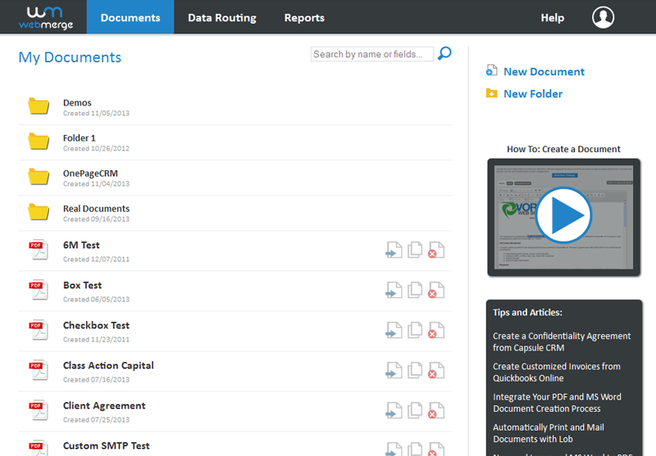
Task: Click the New Document link
Action: tap(544, 72)
